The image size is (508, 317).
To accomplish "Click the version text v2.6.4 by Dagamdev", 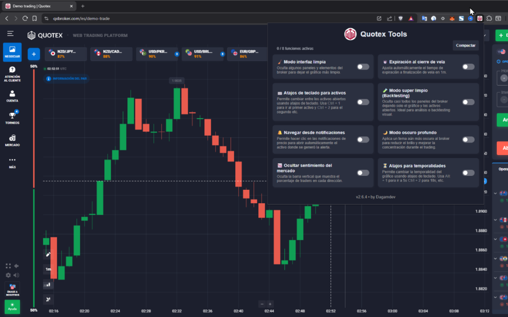I will point(375,197).
